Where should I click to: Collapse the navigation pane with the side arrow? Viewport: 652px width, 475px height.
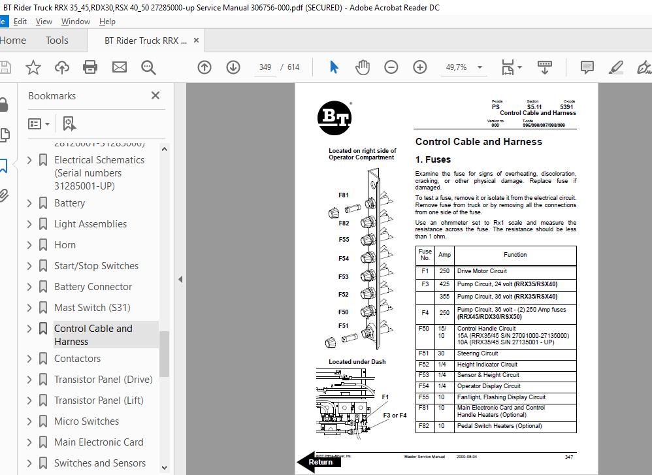(180, 279)
